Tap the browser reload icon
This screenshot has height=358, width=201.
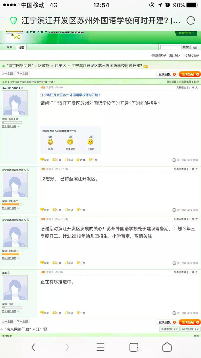coord(191,20)
